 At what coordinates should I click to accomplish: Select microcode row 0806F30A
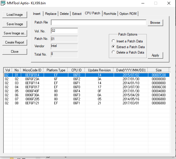[x=87, y=95]
